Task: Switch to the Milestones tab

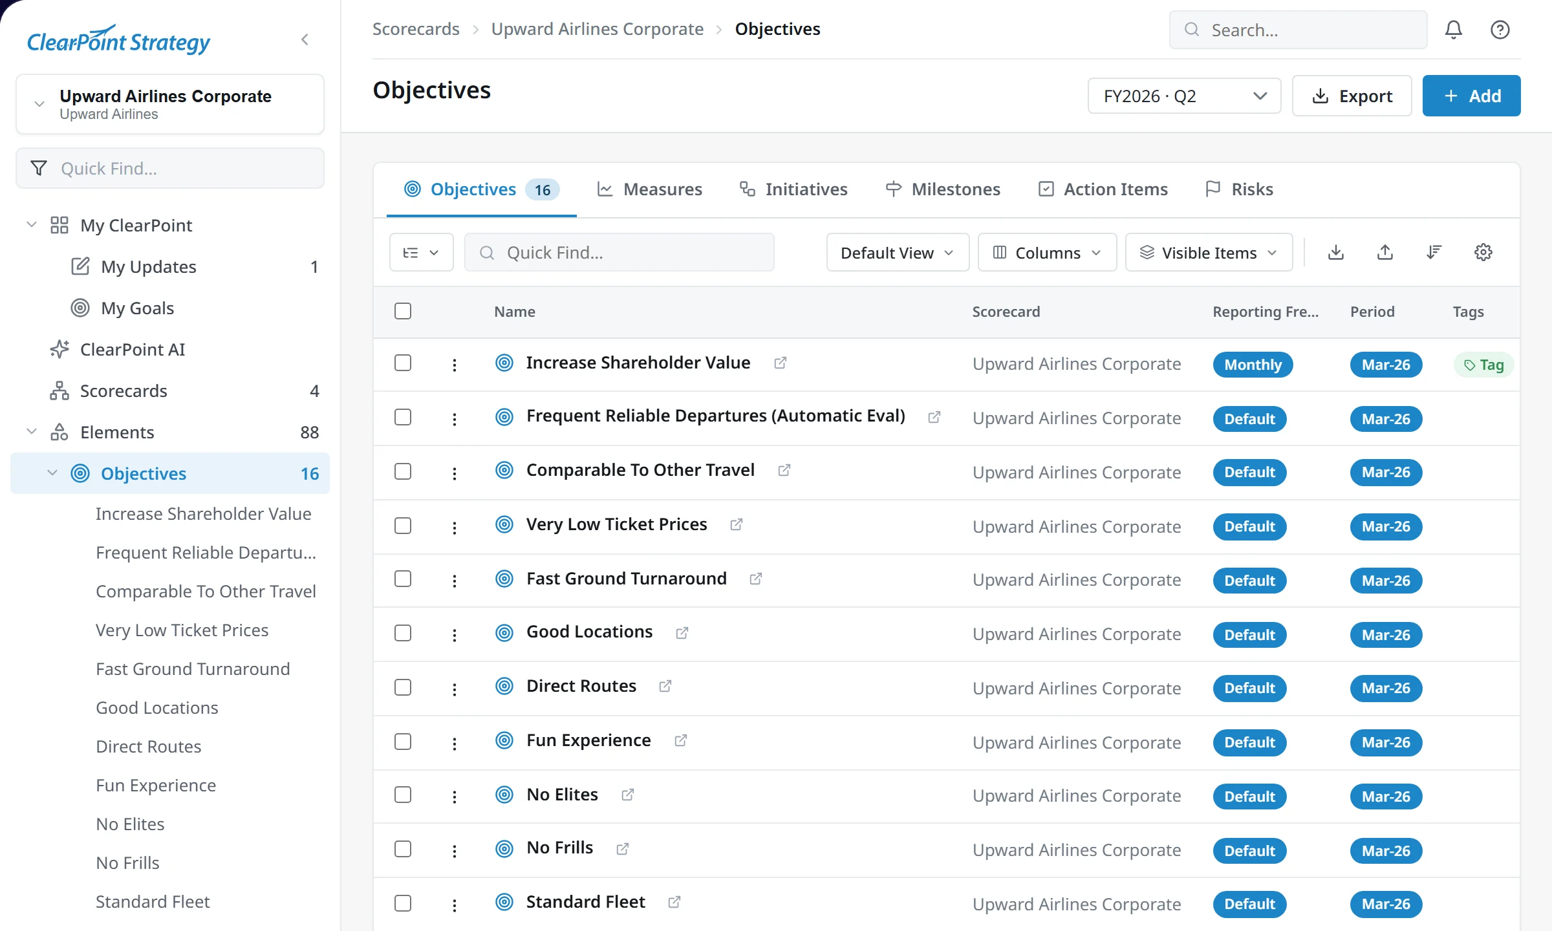Action: 943,189
